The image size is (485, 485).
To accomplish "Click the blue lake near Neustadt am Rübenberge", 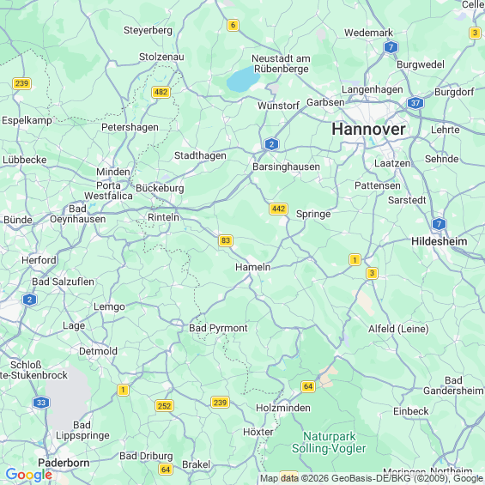I will pyautogui.click(x=242, y=79).
